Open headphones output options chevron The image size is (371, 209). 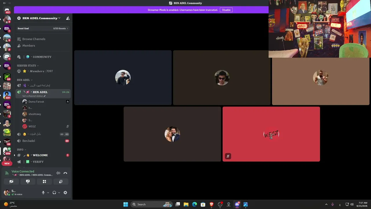pos(59,192)
